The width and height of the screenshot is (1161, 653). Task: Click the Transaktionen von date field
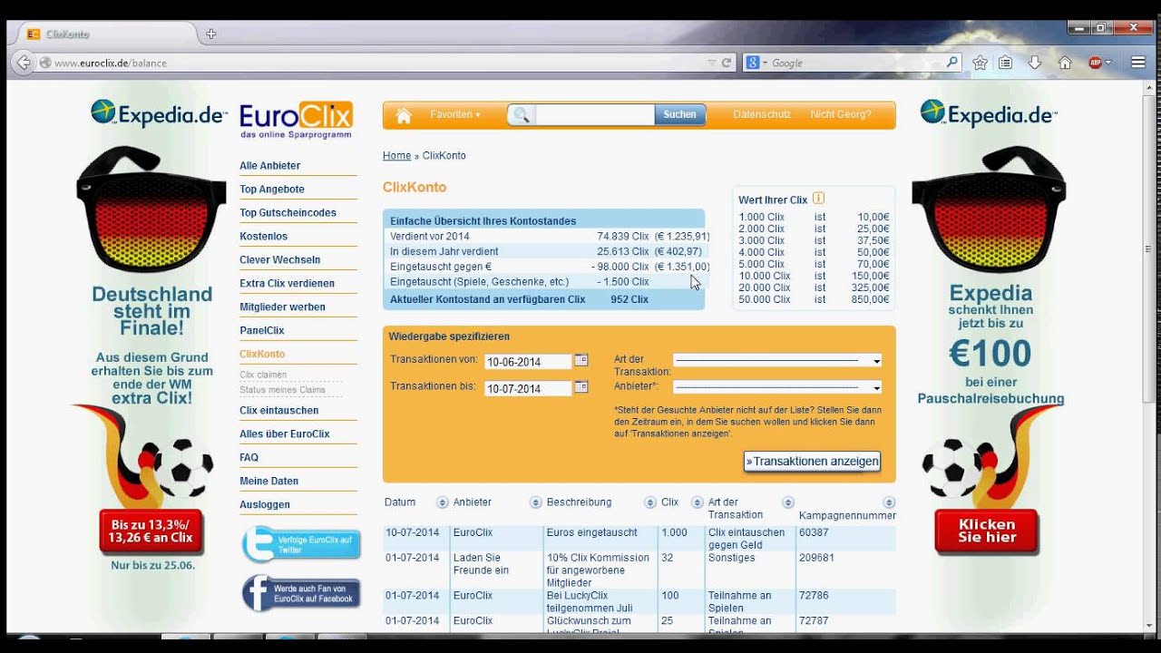click(x=528, y=361)
